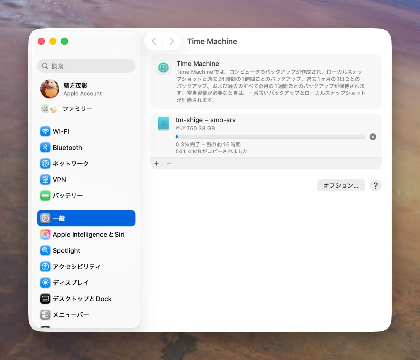Click the ネットワーク globe icon
This screenshot has width=420, height=360.
click(x=45, y=164)
